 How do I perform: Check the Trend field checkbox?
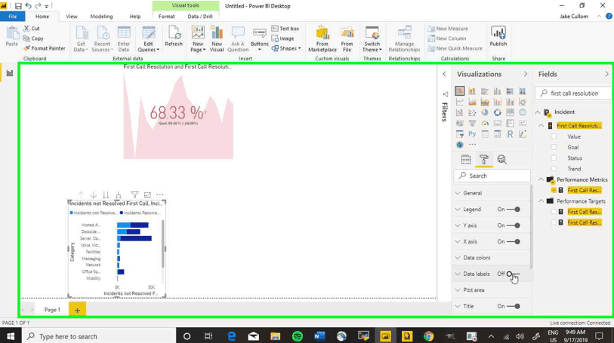tap(554, 169)
